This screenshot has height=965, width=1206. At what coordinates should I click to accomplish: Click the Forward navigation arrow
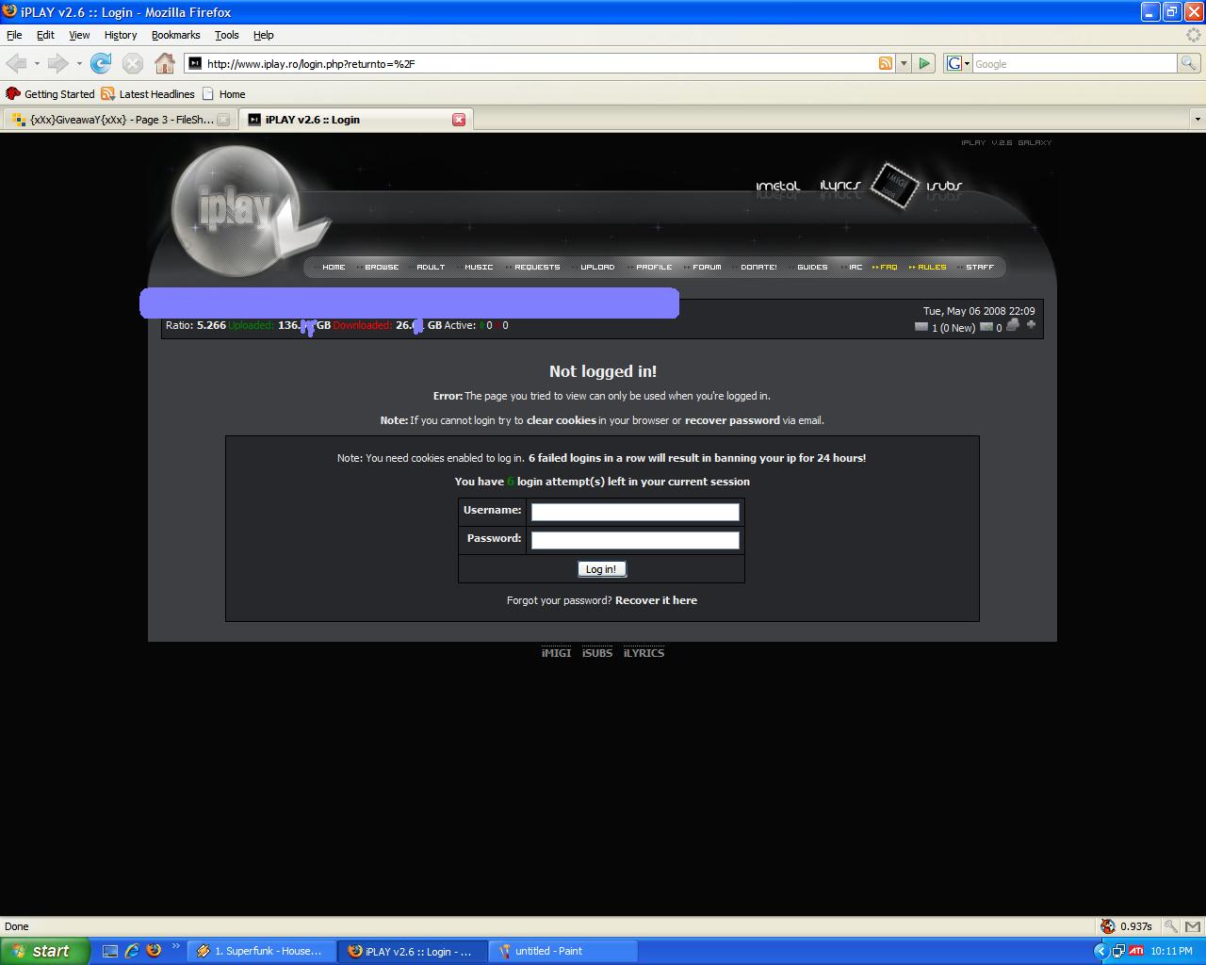point(58,63)
